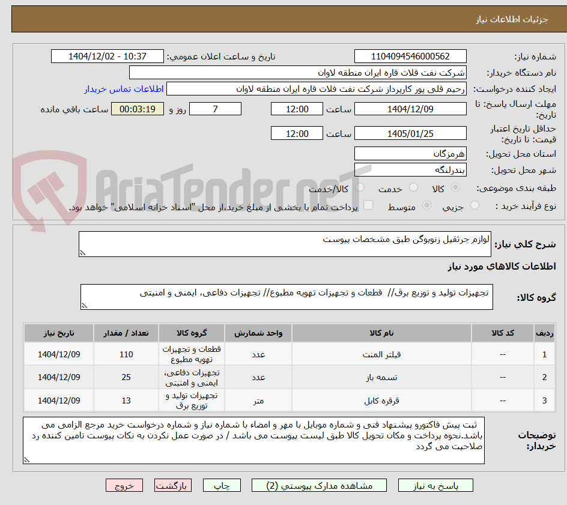567x505 pixels.
Task: Select the خدمت radio button
Action: (413, 187)
